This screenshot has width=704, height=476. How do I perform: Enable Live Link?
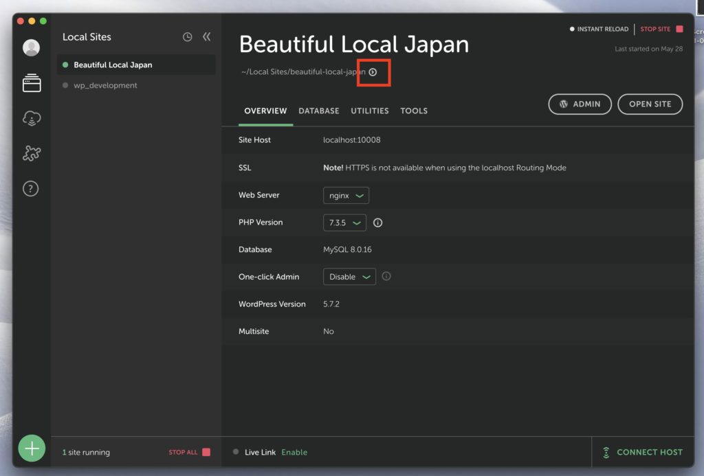tap(294, 452)
